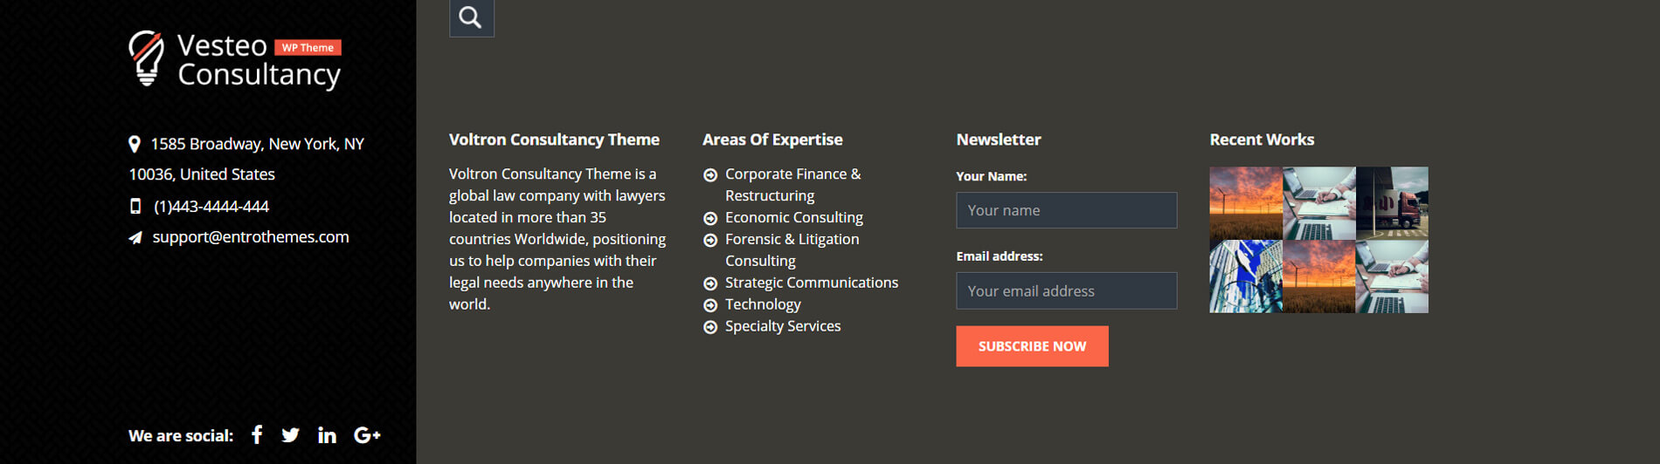Open the Twitter social icon
Image resolution: width=1660 pixels, height=464 pixels.
pos(291,435)
